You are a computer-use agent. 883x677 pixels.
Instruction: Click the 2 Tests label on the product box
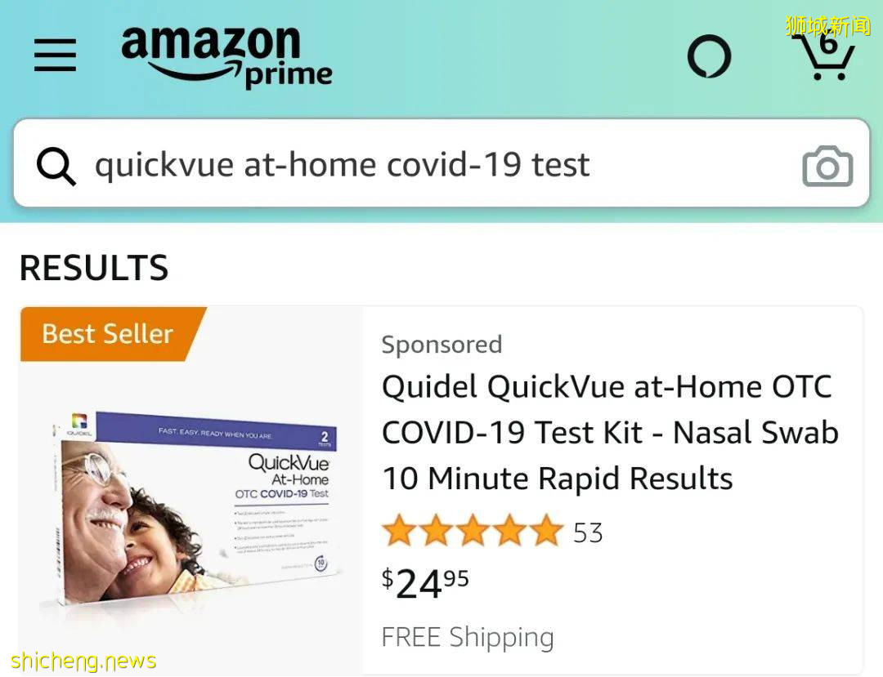tap(324, 439)
